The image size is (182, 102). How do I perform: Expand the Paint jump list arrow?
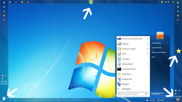[x=148, y=54]
